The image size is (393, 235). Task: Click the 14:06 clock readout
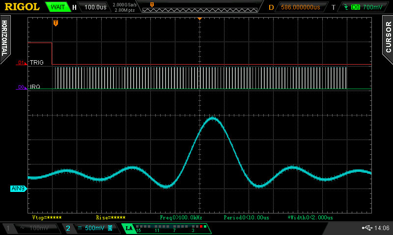click(382, 228)
